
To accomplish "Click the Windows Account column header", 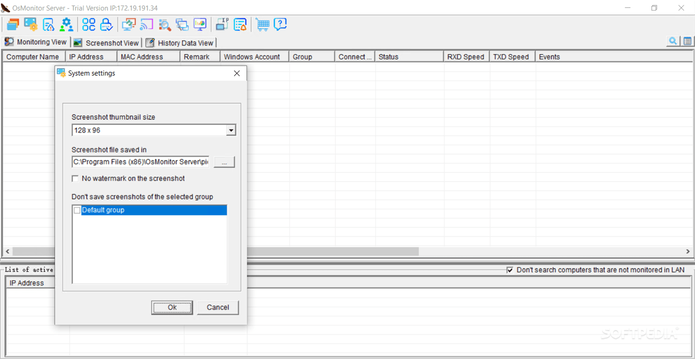I will point(255,57).
